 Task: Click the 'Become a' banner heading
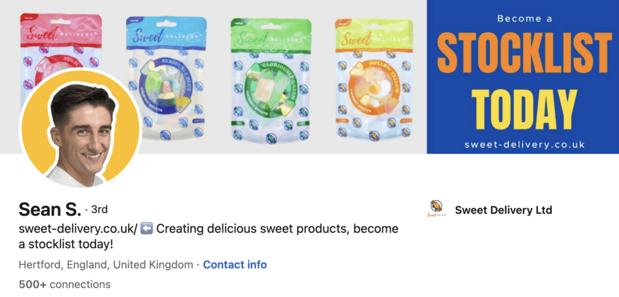[x=524, y=19]
